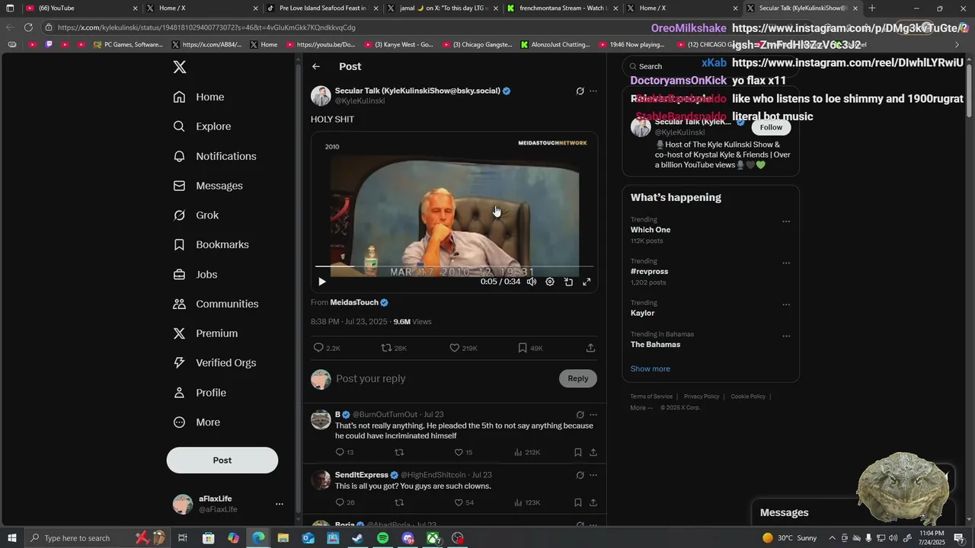The image size is (975, 548).
Task: Open Bookmarks in the sidebar
Action: point(211,244)
